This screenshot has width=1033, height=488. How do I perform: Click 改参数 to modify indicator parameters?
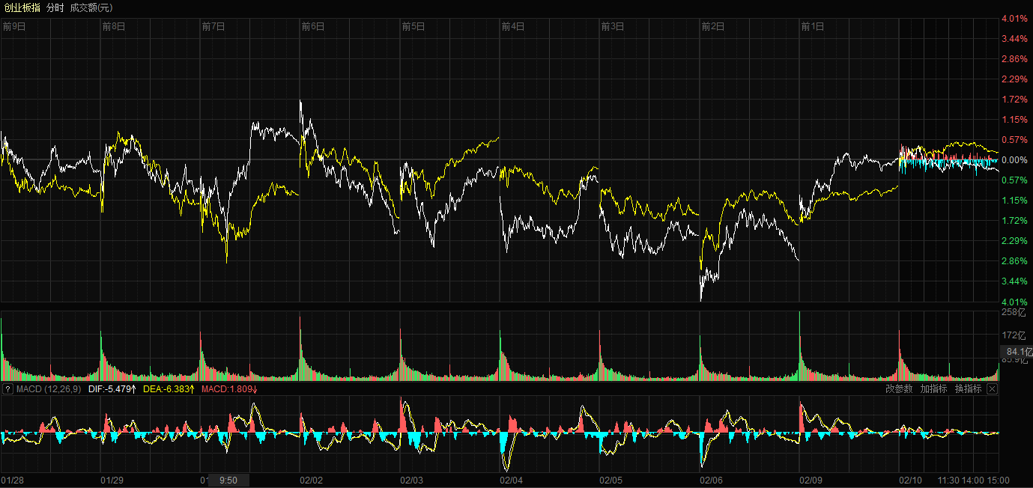click(x=899, y=389)
